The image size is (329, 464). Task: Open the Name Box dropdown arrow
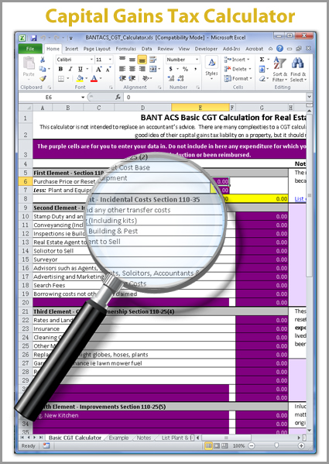pyautogui.click(x=83, y=97)
